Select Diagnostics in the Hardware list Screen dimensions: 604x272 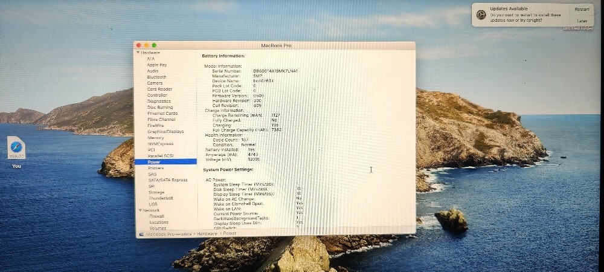[x=159, y=102]
